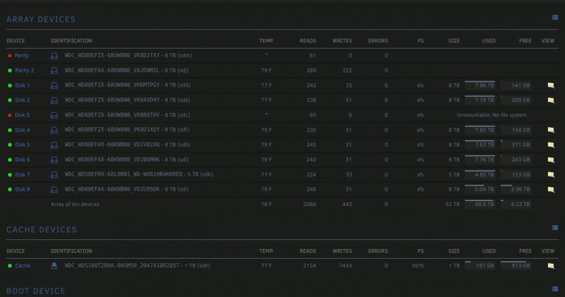
Task: Click the green status dot of Disk 4
Action: tap(10, 130)
